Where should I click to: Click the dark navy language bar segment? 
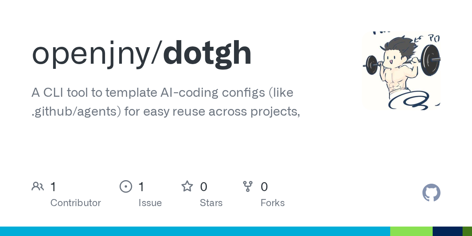447,231
